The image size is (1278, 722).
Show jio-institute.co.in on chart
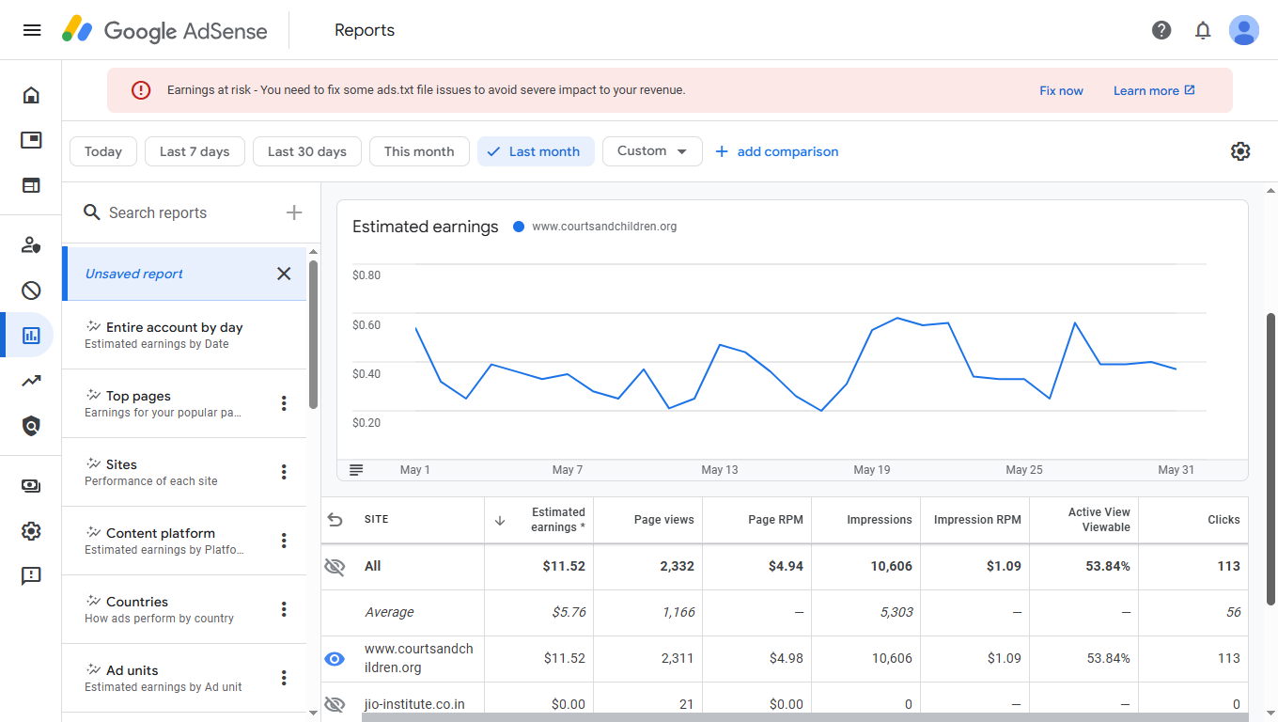(x=335, y=704)
